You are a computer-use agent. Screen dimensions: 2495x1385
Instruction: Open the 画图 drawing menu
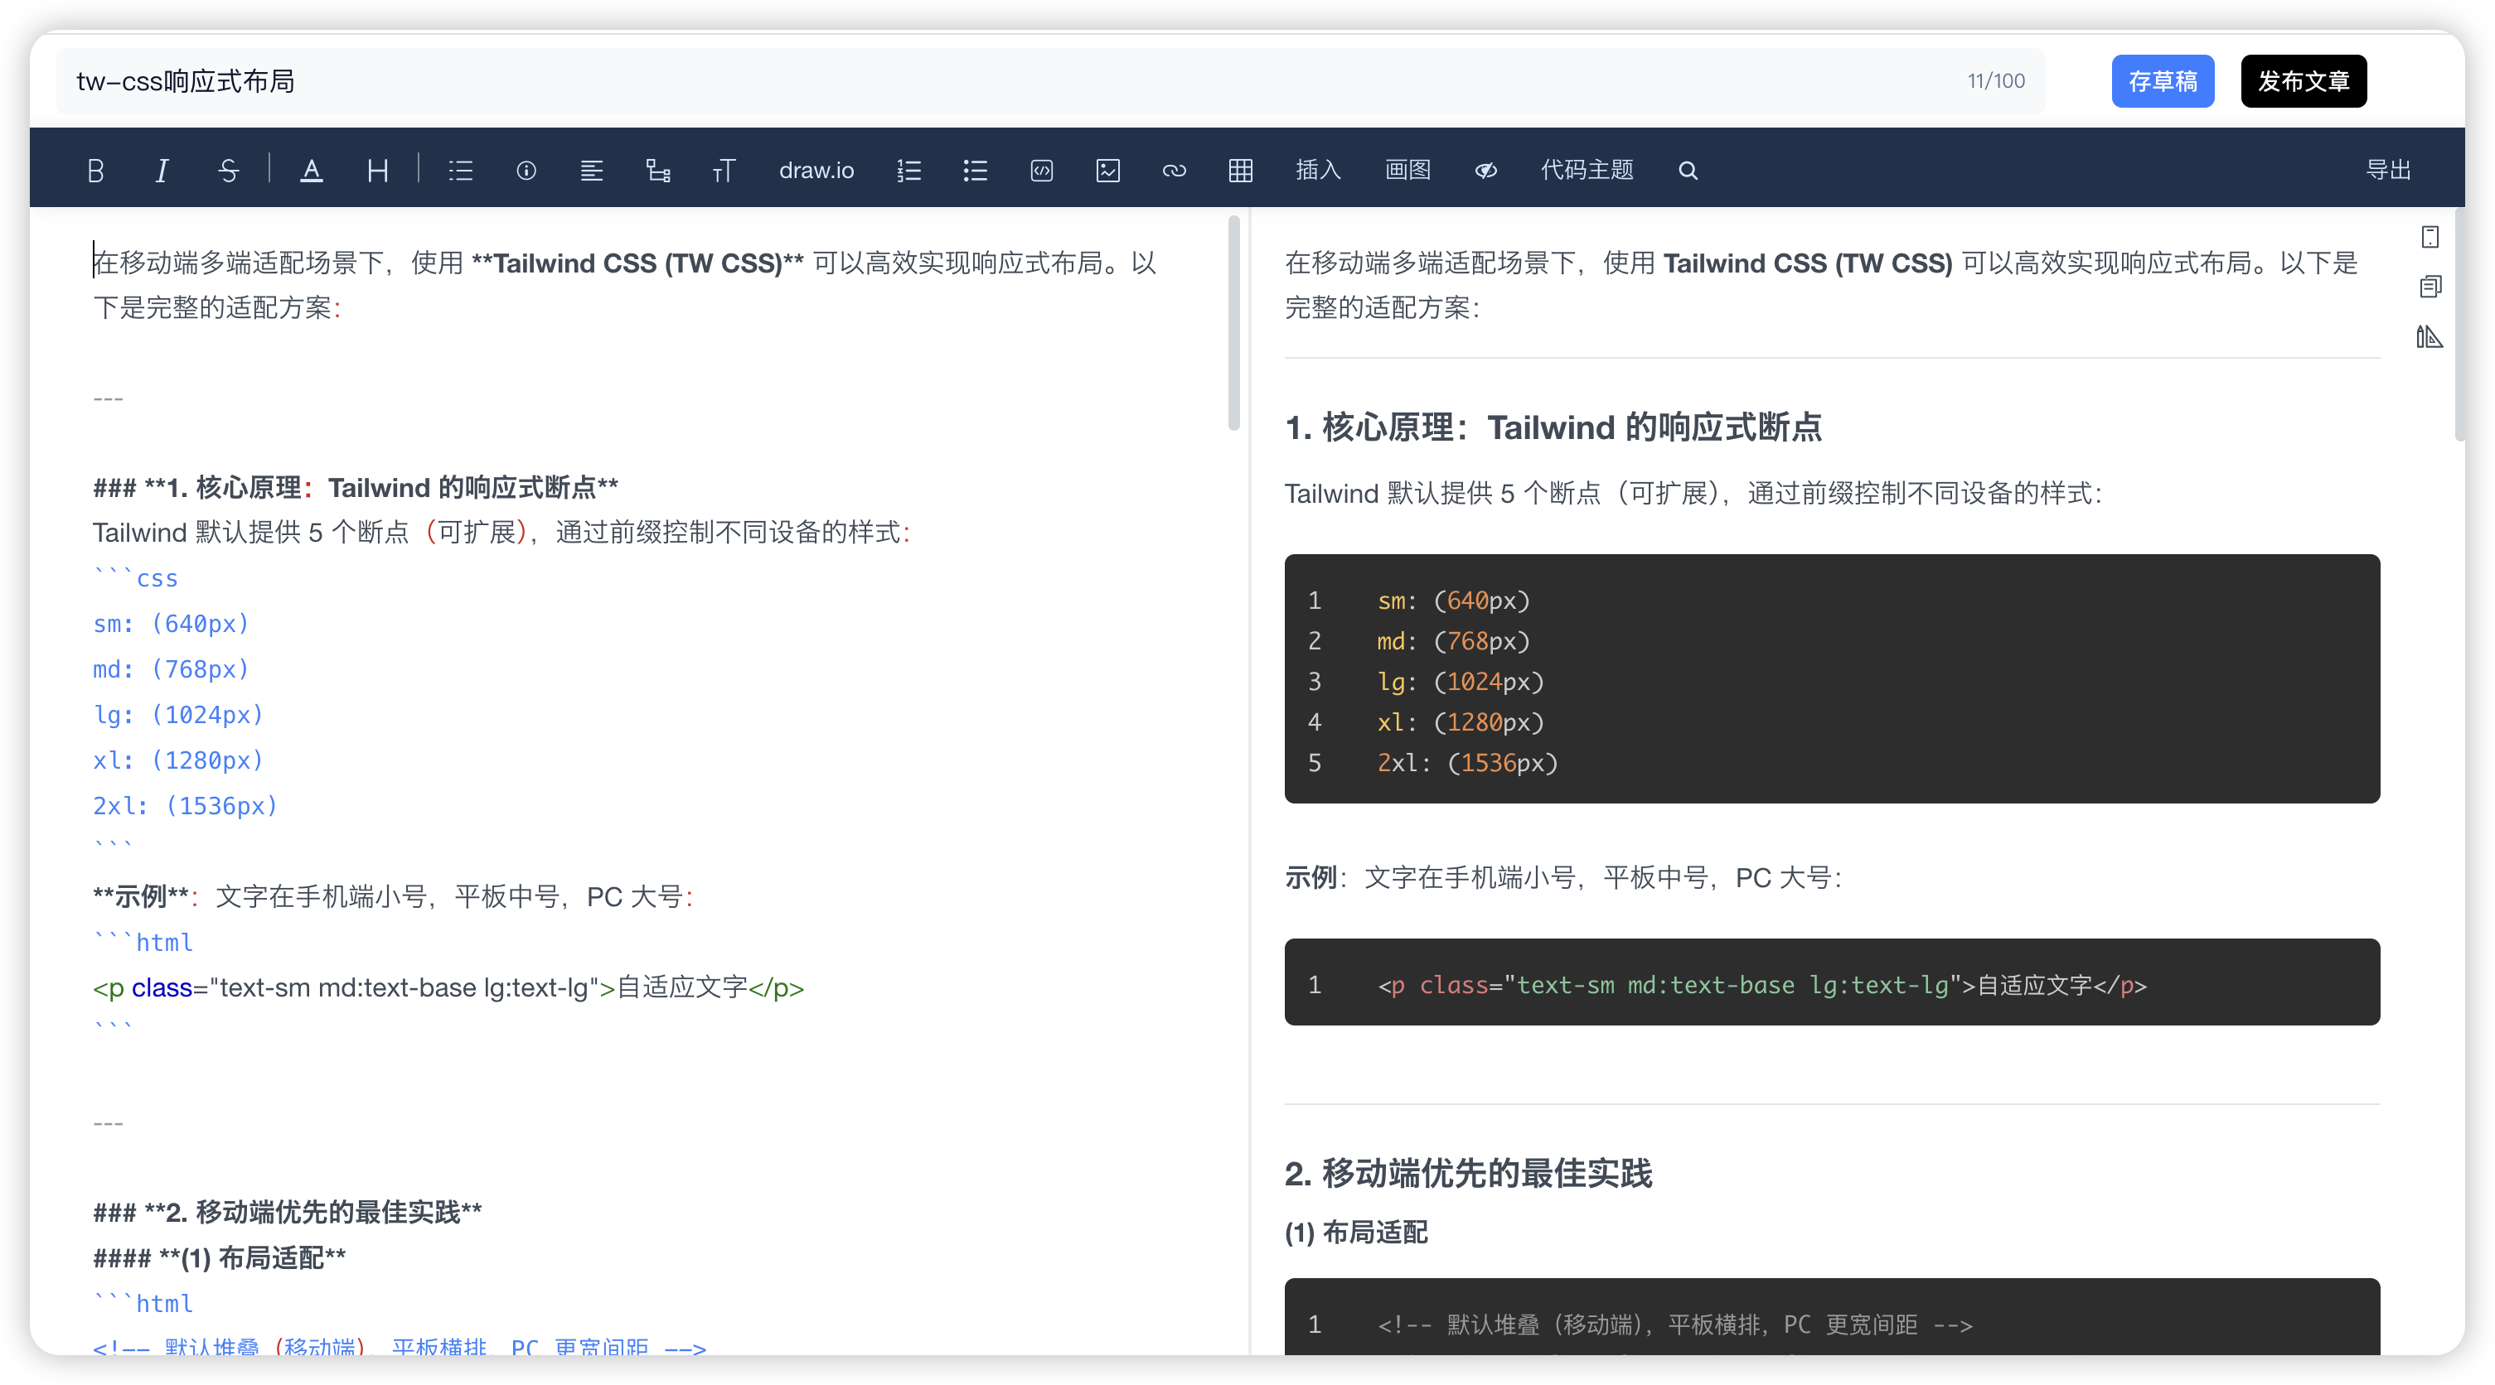pos(1407,171)
